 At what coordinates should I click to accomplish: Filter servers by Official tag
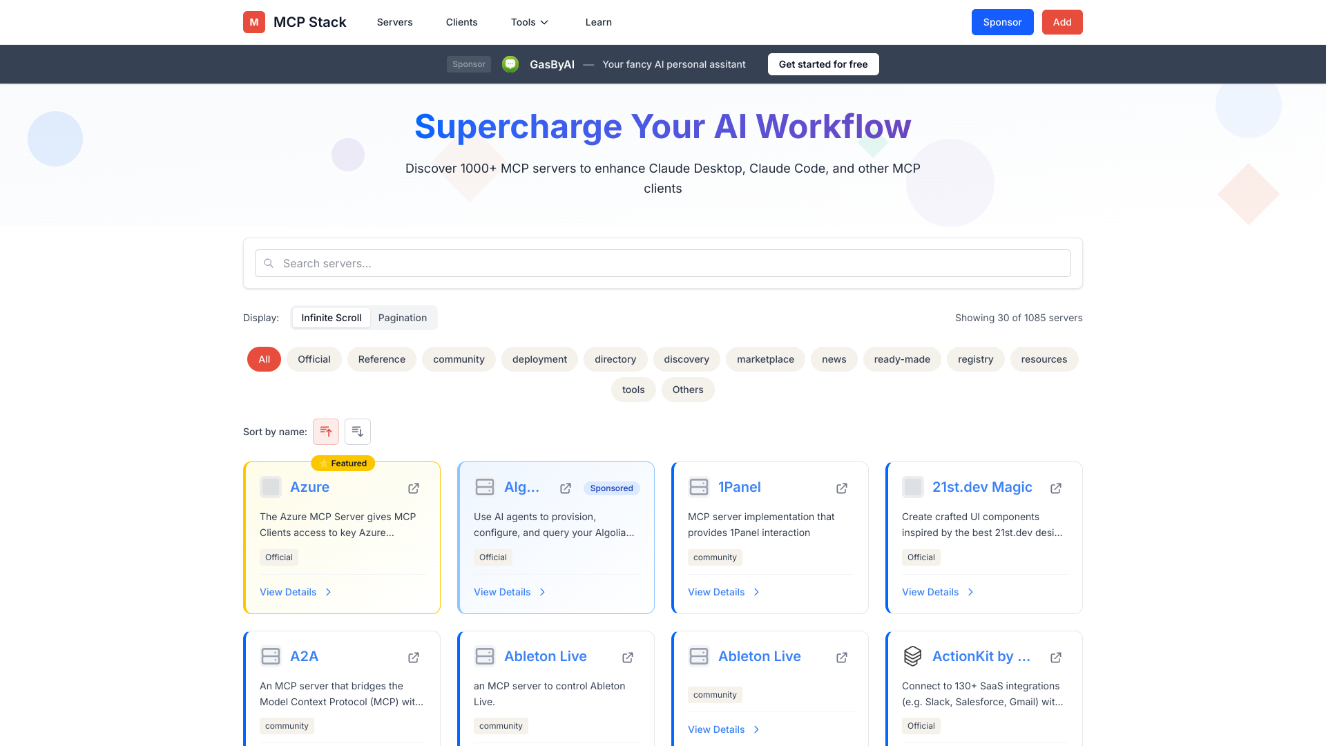(x=314, y=359)
